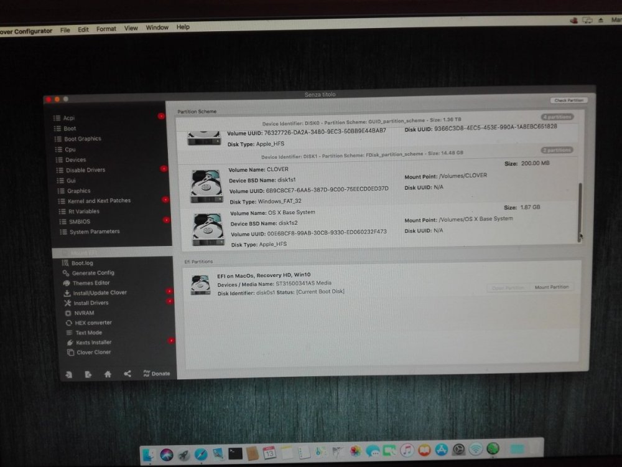Open the Gui section
Image resolution: width=622 pixels, height=467 pixels.
click(x=71, y=181)
